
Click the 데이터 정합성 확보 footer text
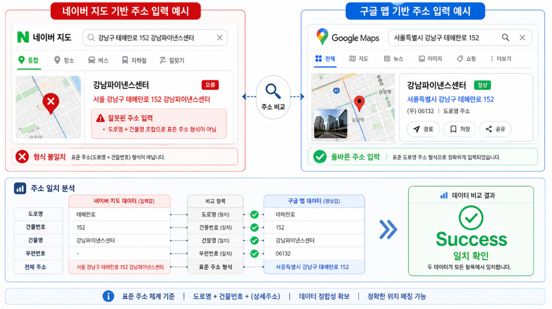point(324,296)
